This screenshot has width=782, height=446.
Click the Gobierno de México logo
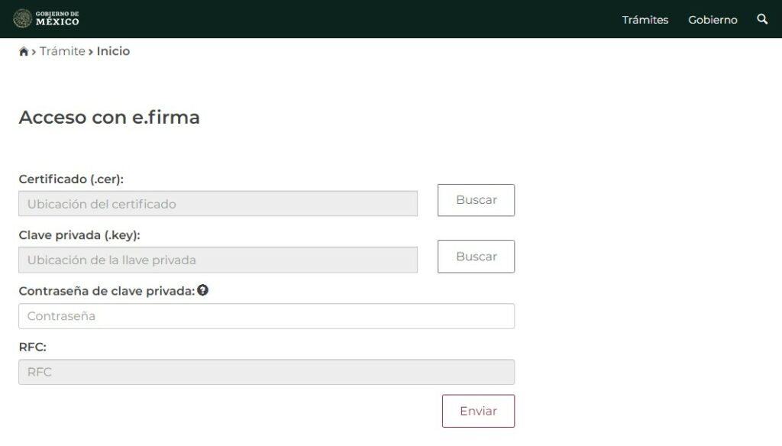click(47, 18)
